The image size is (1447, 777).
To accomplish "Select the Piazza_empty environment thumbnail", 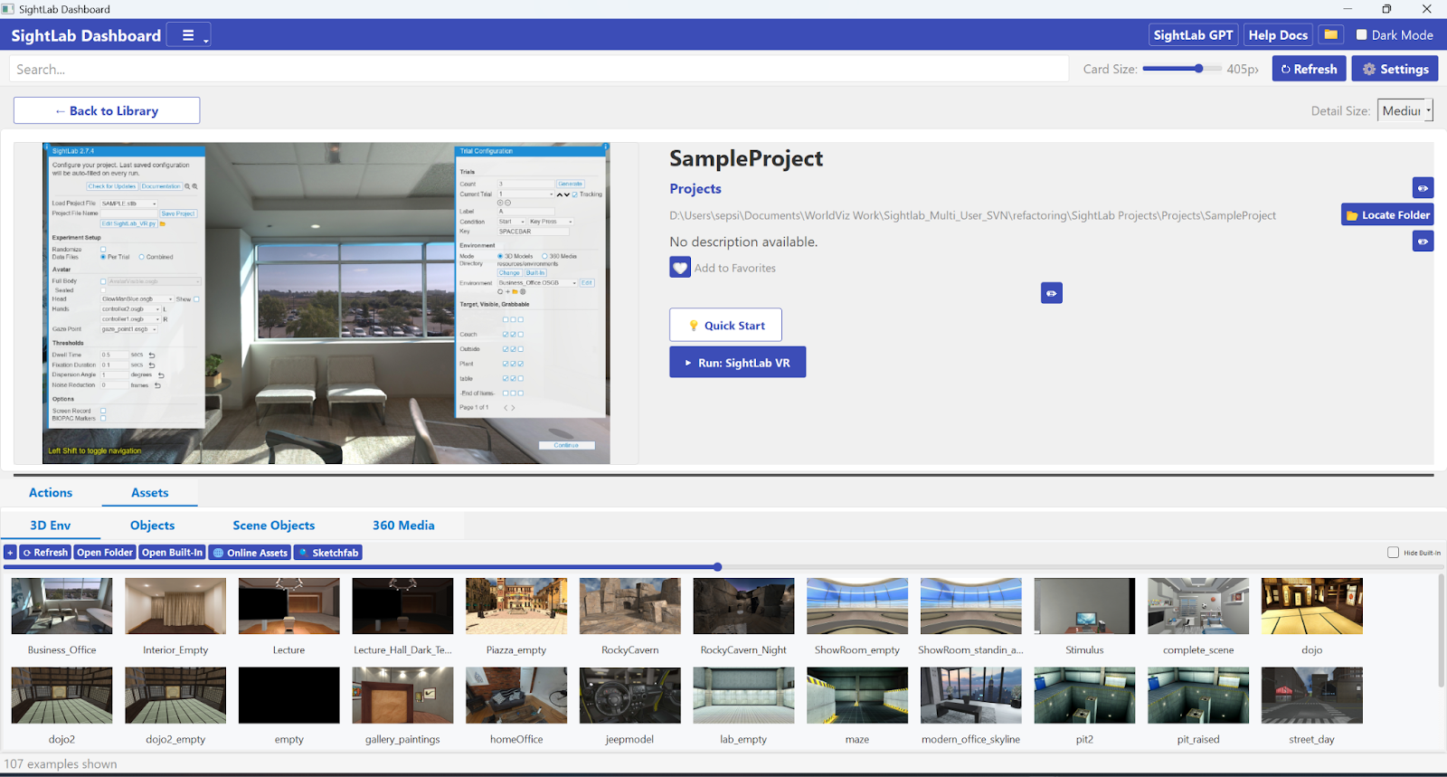I will (516, 606).
